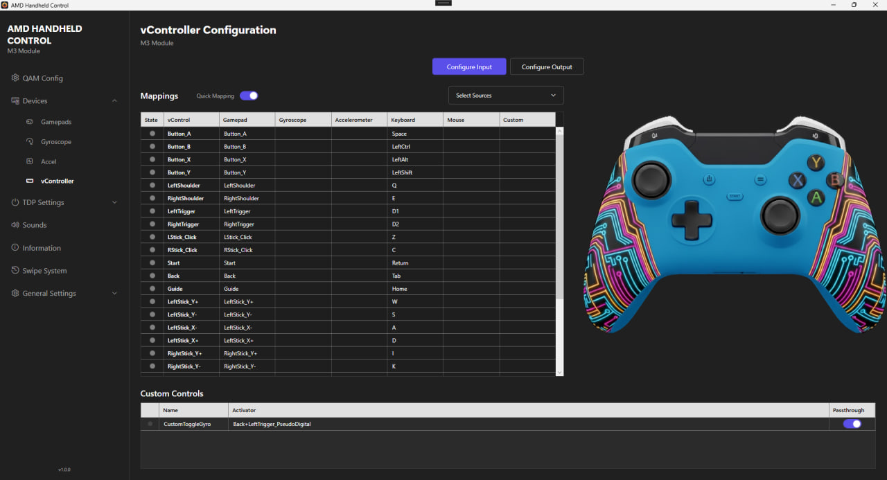Toggle Passthrough for CustomToggleGyro
The width and height of the screenshot is (887, 480).
(852, 424)
